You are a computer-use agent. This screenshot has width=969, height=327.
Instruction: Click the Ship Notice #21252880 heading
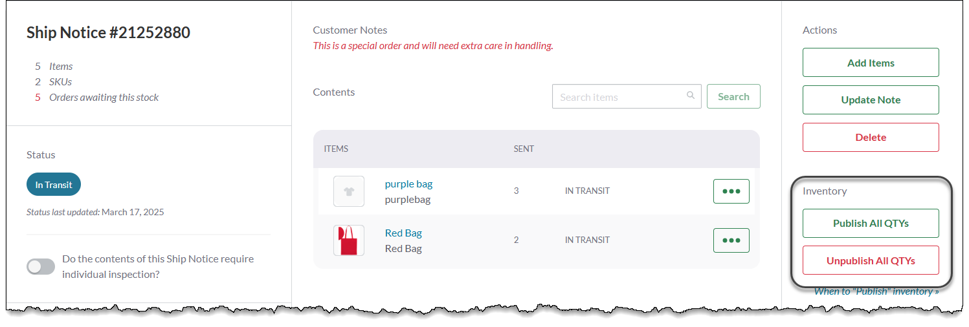[x=108, y=32]
